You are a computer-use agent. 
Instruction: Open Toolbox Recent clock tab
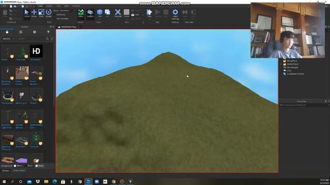[x=35, y=32]
